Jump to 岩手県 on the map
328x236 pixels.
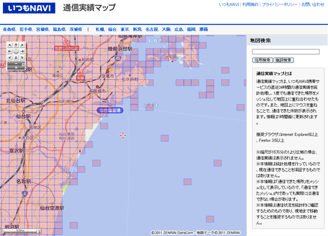pos(25,29)
